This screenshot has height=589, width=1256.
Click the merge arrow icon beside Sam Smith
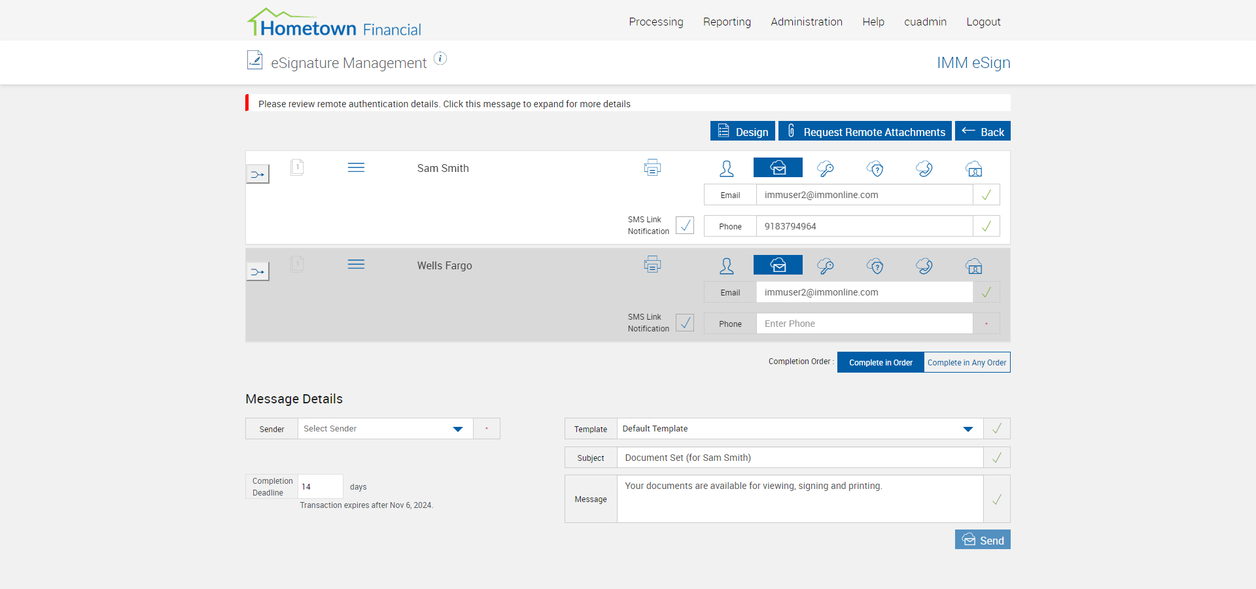[258, 175]
